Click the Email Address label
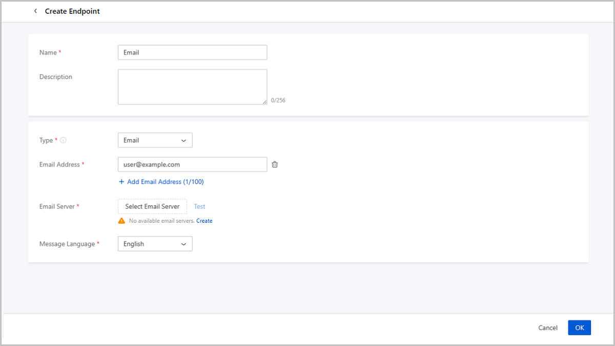 click(59, 164)
